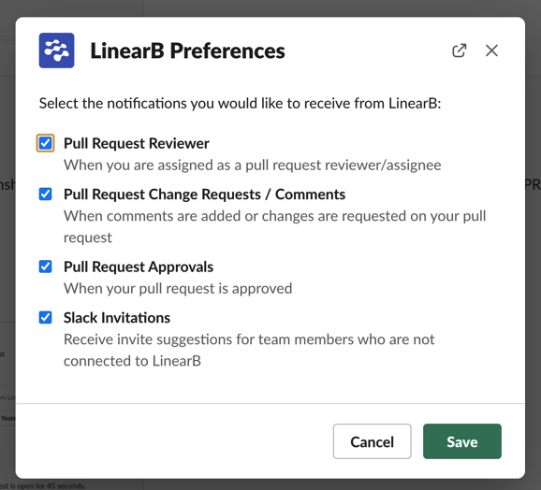Open preferences in a new window
Viewport: 541px width, 490px height.
(x=460, y=50)
